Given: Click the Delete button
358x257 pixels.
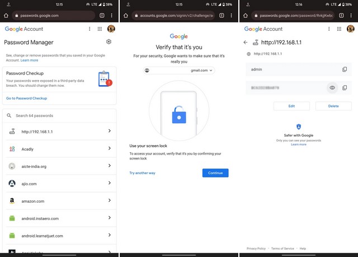Looking at the screenshot, I should pyautogui.click(x=333, y=106).
